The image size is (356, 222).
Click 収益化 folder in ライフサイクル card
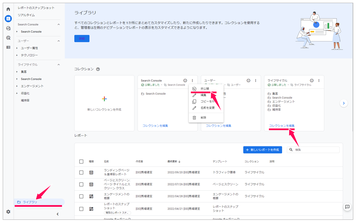coord(277,106)
